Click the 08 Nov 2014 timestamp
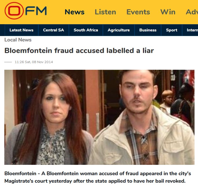The image size is (198, 185). click(34, 62)
